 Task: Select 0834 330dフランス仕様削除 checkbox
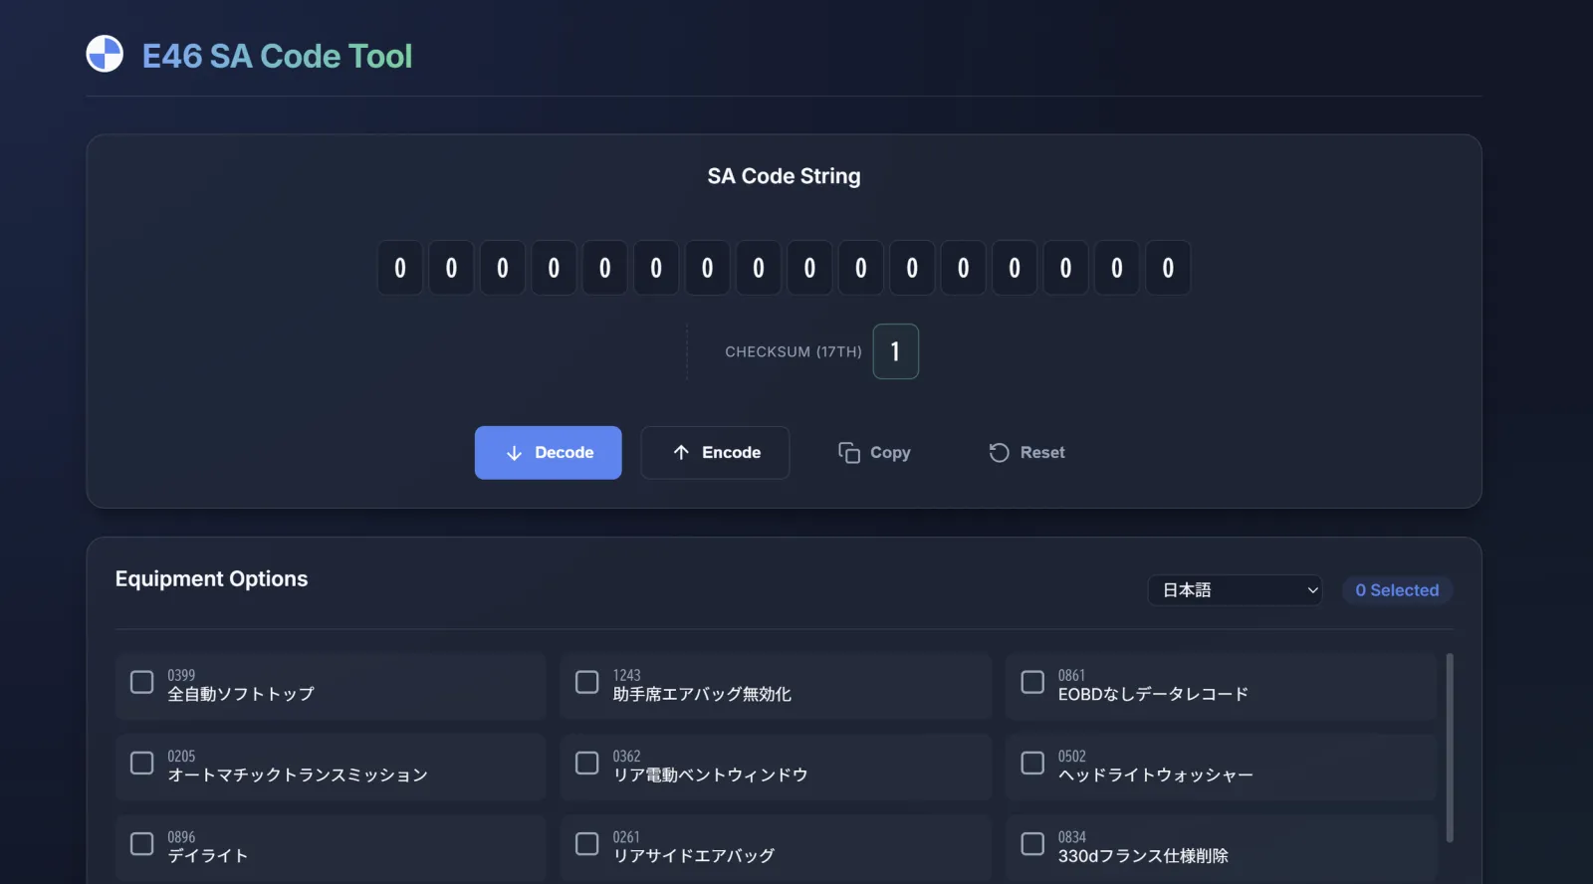[1032, 844]
